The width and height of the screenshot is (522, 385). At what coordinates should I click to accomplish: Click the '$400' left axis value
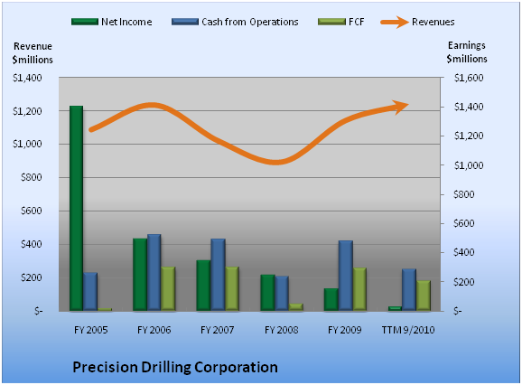pyautogui.click(x=32, y=244)
